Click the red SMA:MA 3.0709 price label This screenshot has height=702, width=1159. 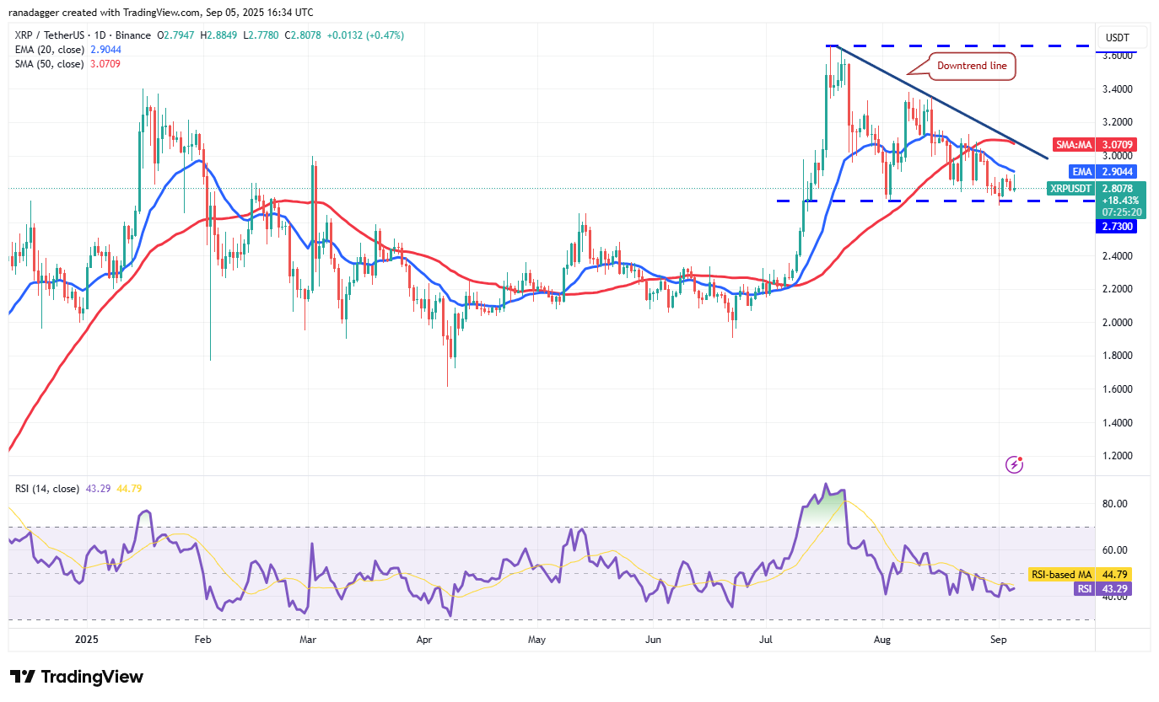click(1093, 144)
